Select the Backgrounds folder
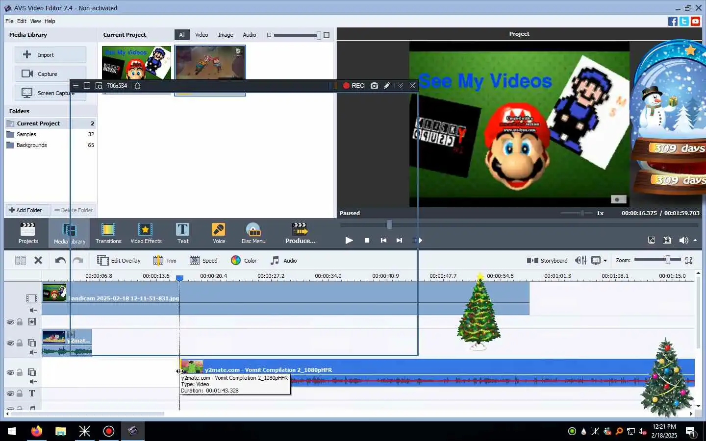The image size is (706, 441). [50, 145]
